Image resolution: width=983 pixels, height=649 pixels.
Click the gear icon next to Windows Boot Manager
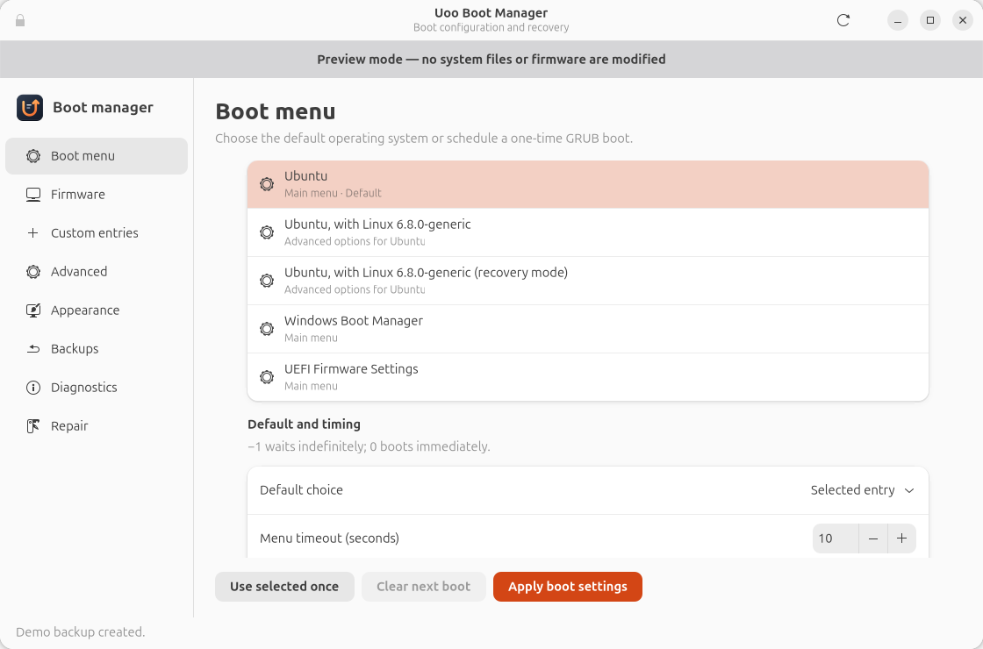(x=267, y=329)
